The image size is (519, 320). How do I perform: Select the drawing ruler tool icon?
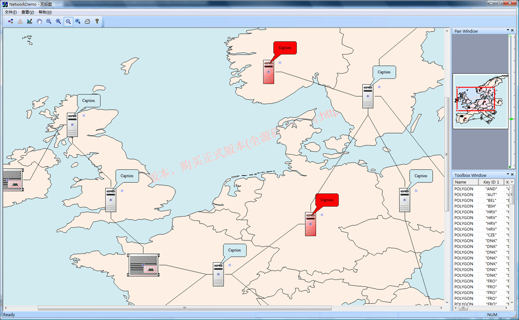point(30,21)
